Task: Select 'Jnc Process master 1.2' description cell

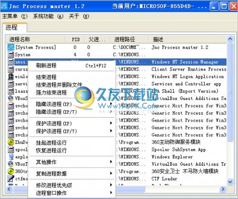Action: (180, 47)
